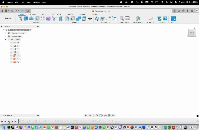Screen dimensions: 199x130
Task: Open the File menu in menu bar
Action: pos(16,2)
